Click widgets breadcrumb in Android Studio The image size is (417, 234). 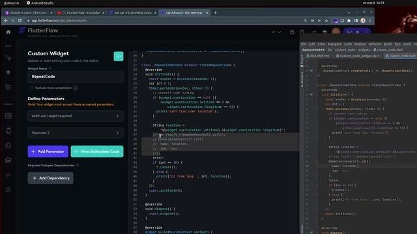[x=364, y=50]
